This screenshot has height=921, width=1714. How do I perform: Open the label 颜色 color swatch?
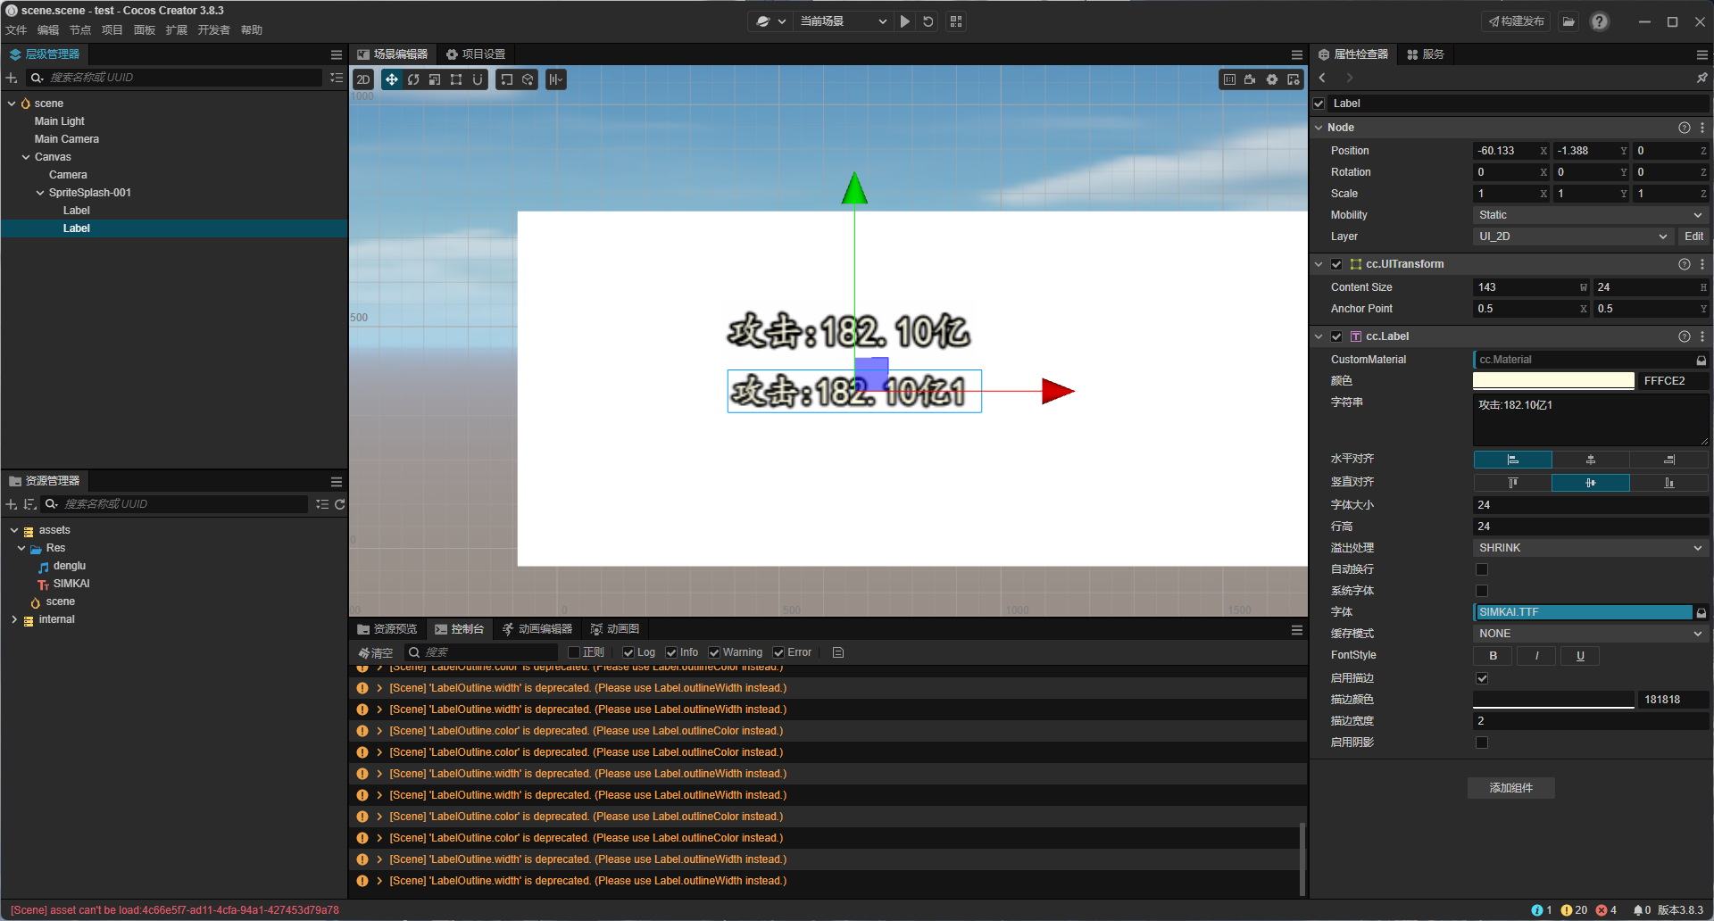click(x=1553, y=381)
